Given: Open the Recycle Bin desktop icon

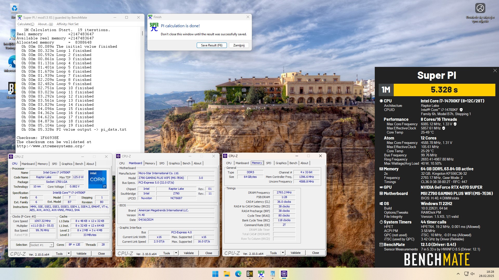Looking at the screenshot, I should [14, 8].
